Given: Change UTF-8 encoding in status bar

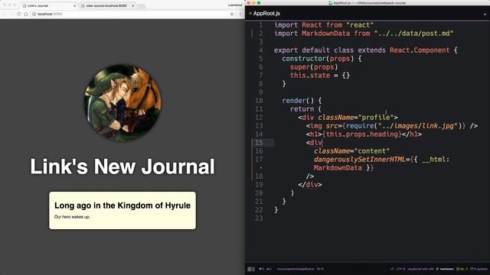Looking at the screenshot, I should click(400, 269).
